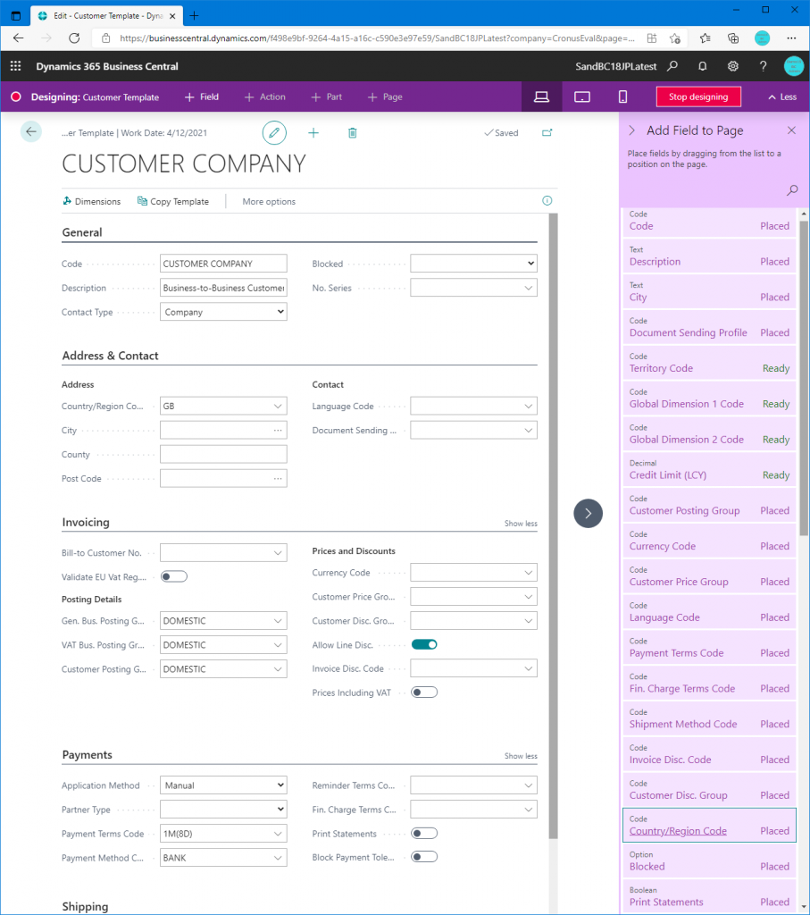Click the Add Field list scrollbar
Screen dimensions: 810x915
[804, 378]
